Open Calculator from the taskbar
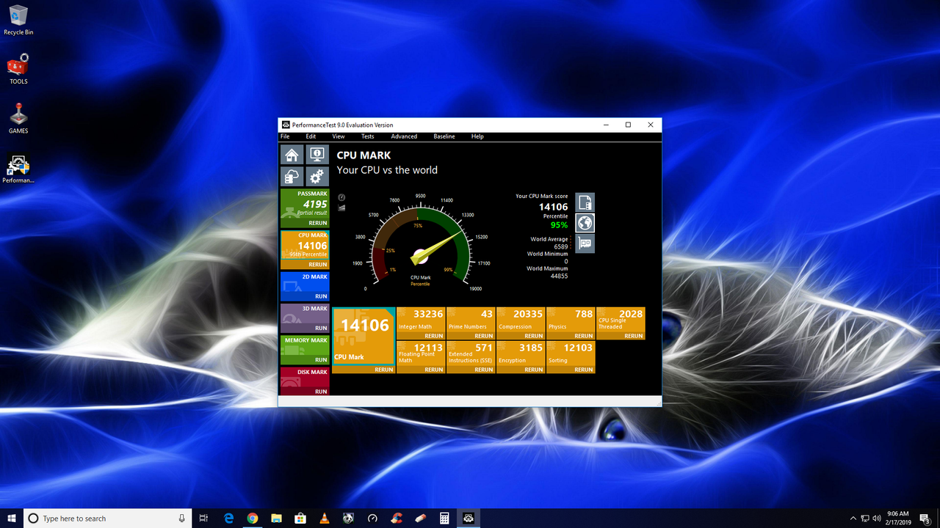The image size is (940, 528). (444, 518)
